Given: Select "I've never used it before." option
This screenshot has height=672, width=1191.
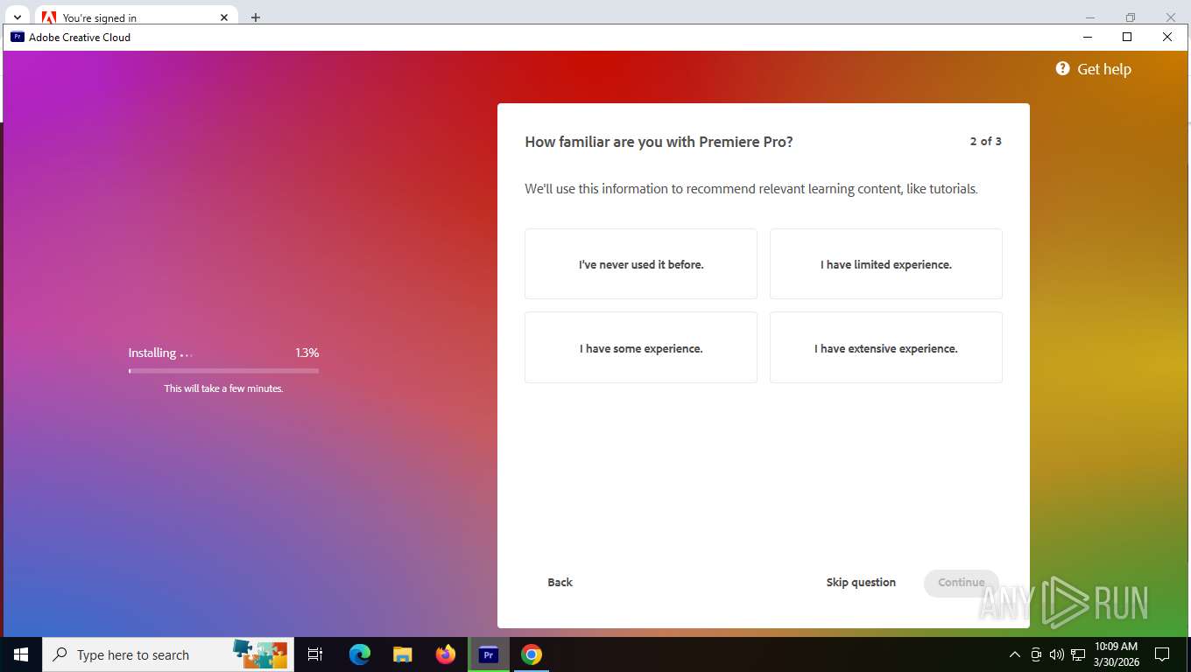Looking at the screenshot, I should click(x=641, y=264).
